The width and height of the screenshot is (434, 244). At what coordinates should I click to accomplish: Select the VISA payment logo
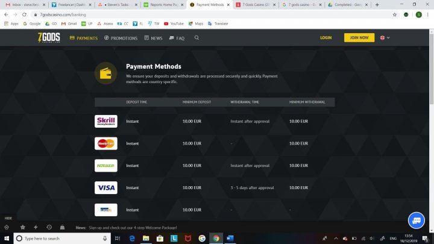pos(106,187)
